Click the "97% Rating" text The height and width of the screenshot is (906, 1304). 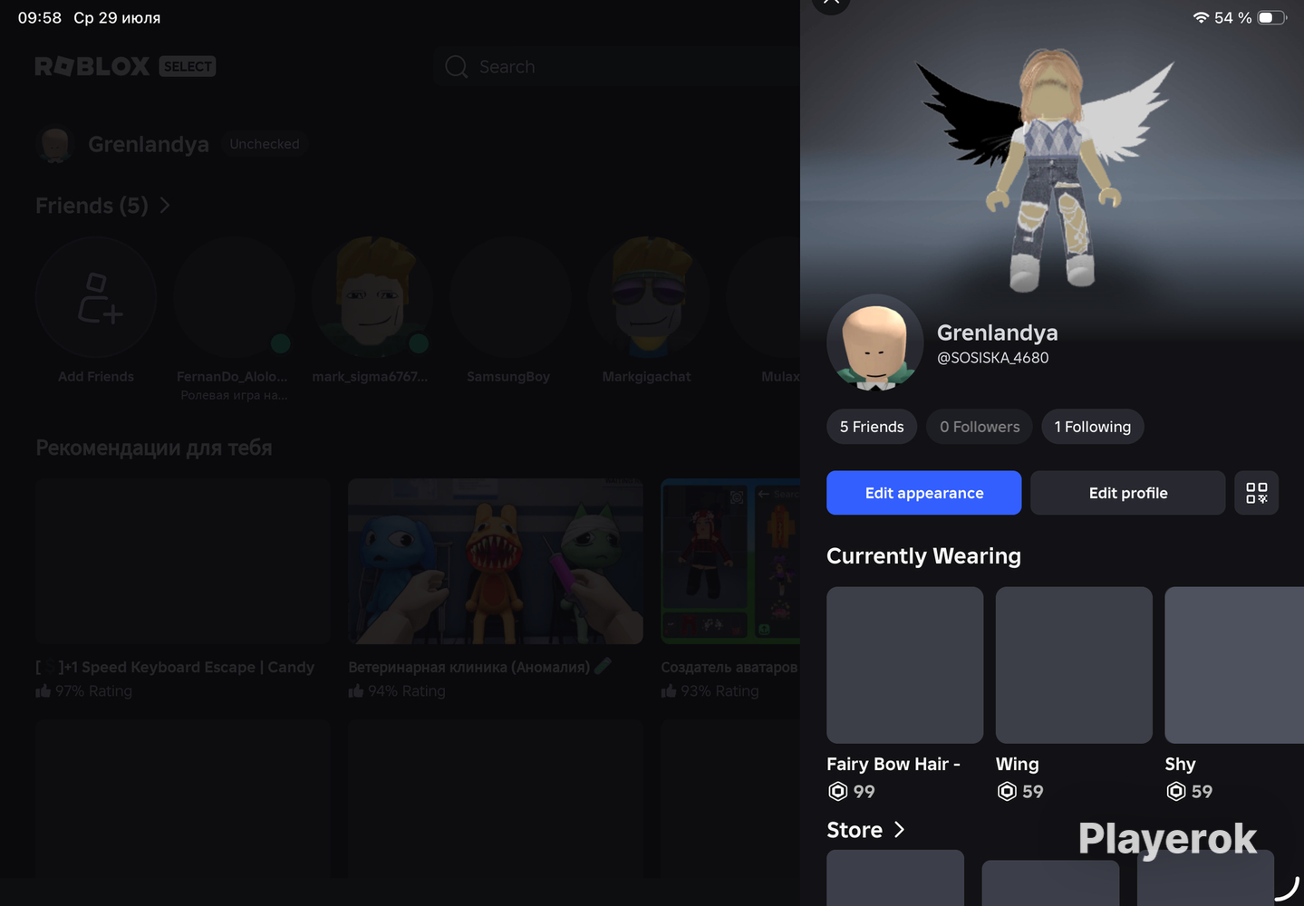[93, 691]
